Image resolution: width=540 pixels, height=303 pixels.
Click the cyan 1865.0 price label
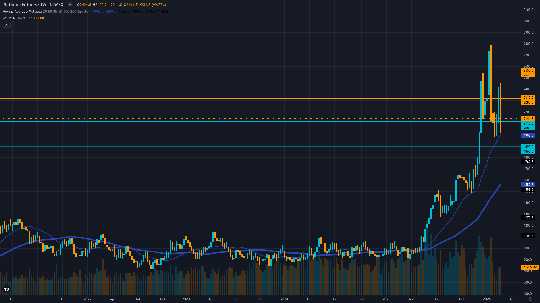[x=528, y=151]
